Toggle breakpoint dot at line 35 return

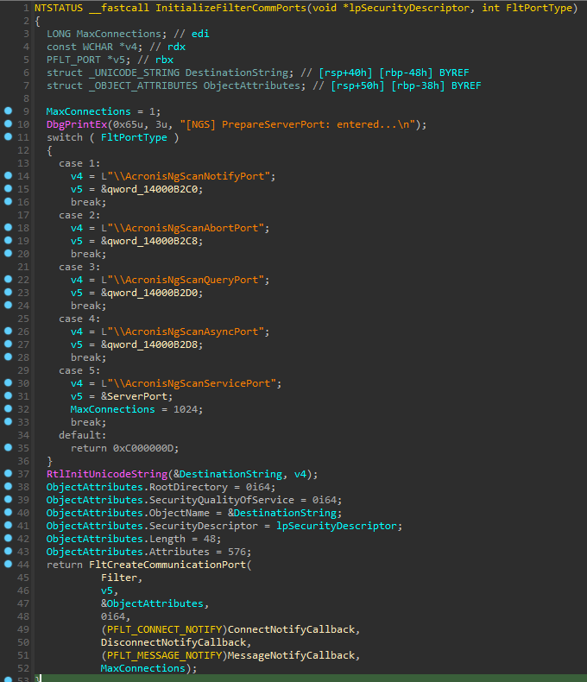pyautogui.click(x=8, y=447)
